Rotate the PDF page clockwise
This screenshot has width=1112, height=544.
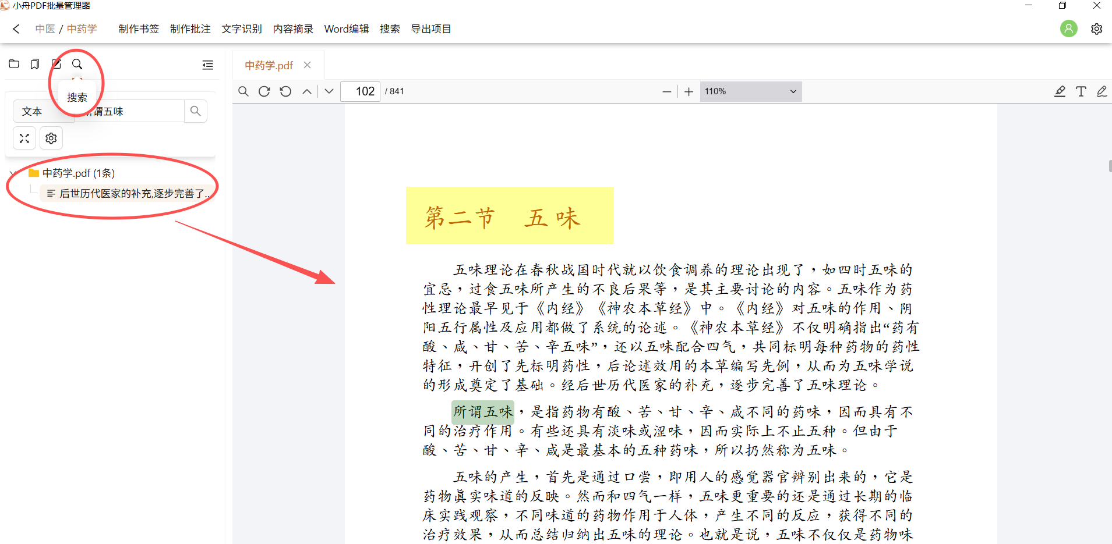[264, 91]
